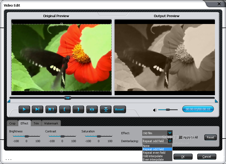Click the bottom-center crop handle
Screen dimensions: 226x164
click(x=62, y=91)
